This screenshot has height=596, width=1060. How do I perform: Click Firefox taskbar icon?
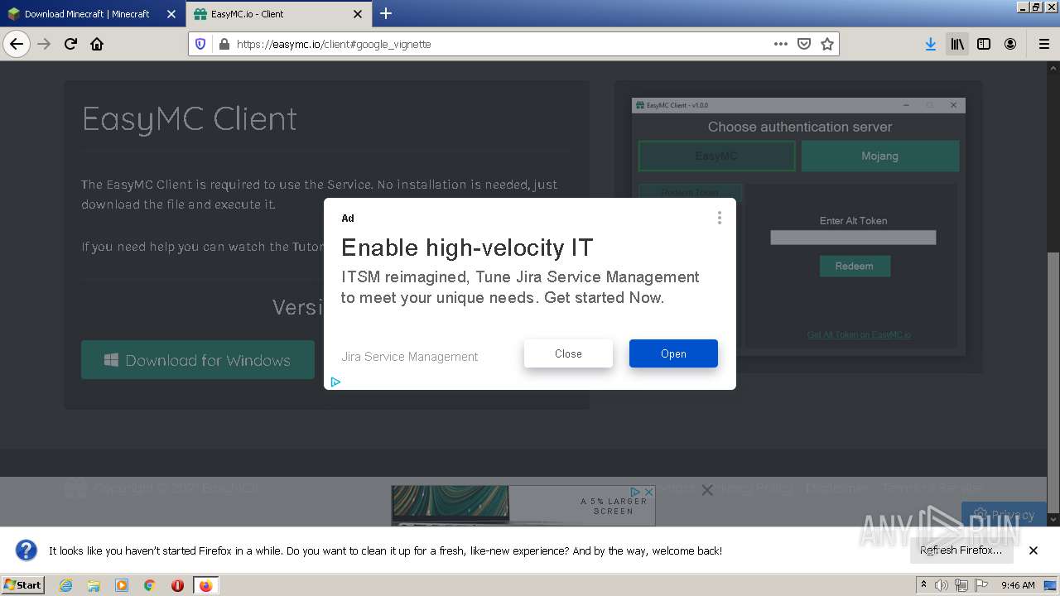tap(205, 585)
